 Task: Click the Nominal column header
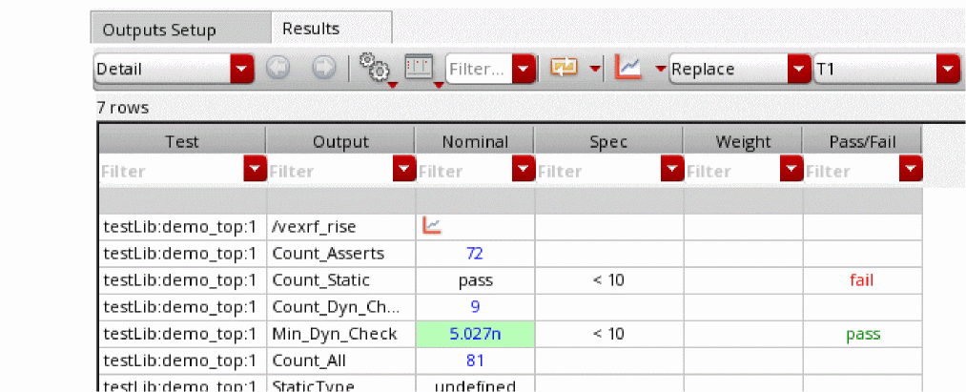475,142
